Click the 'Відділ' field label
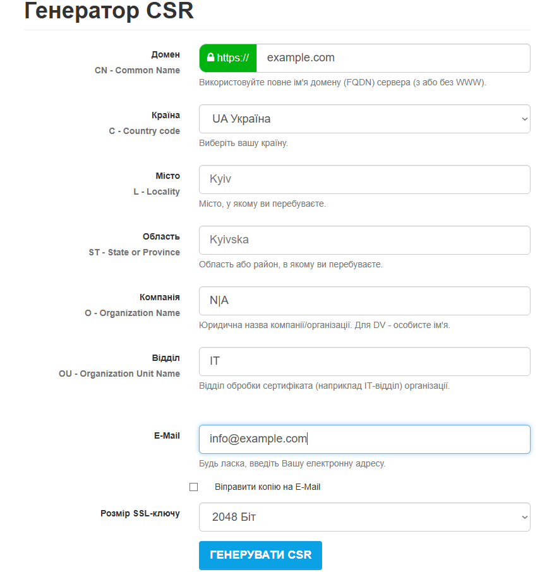547x572 pixels. (165, 358)
